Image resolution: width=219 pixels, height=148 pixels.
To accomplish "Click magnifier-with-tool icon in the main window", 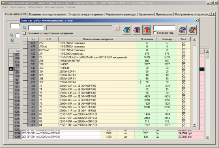I will point(12,41).
